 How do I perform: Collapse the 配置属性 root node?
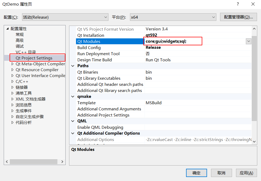pyautogui.click(x=7, y=29)
